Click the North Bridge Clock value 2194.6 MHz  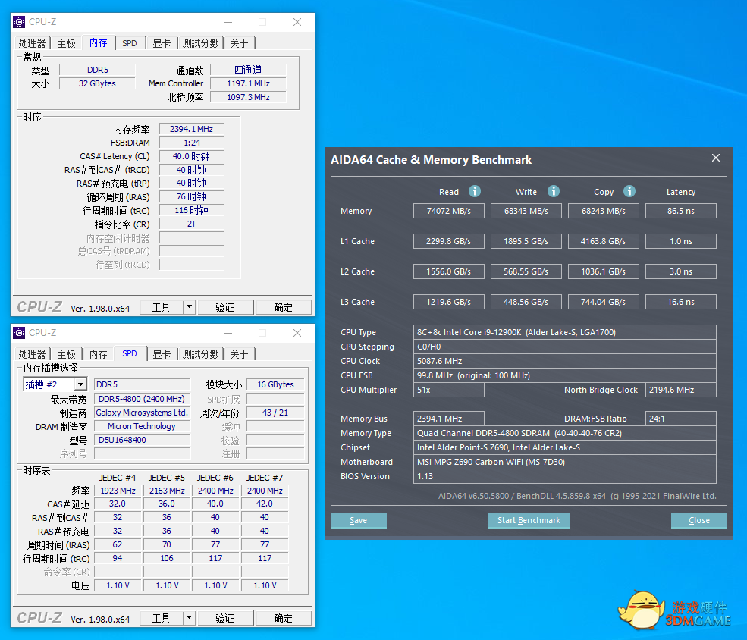(x=681, y=390)
